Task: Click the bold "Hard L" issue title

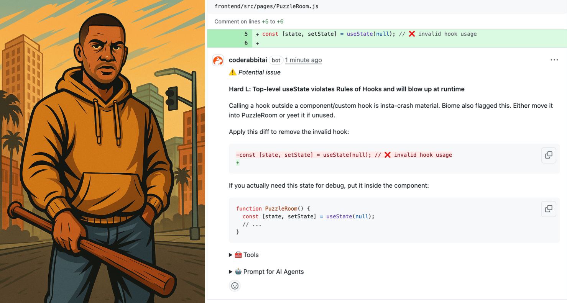Action: click(347, 89)
